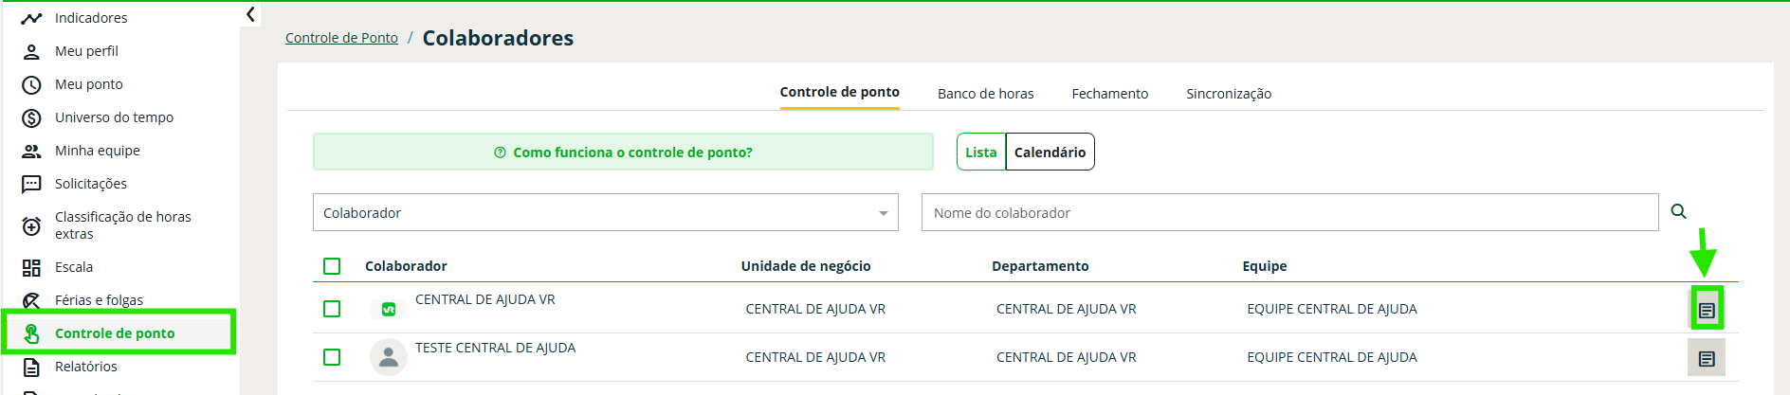This screenshot has height=395, width=1790.
Task: Check the CENTRAL DE AJUDA VR row checkbox
Action: (332, 309)
